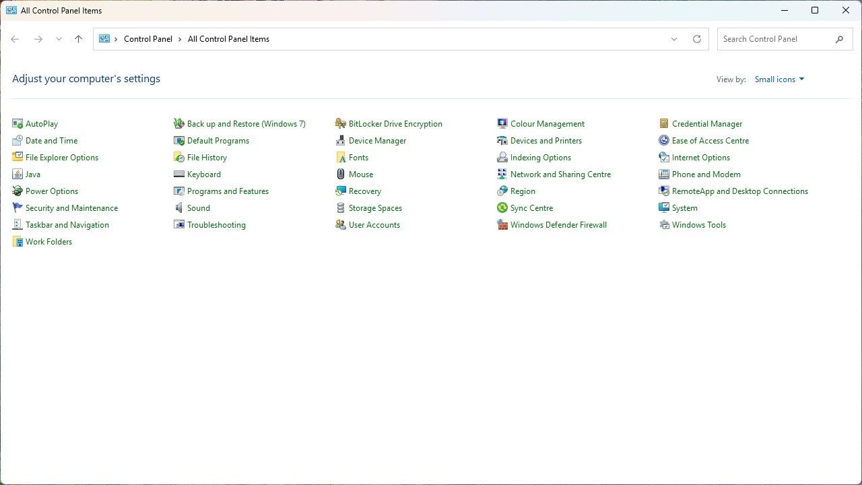Open Credential Manager
This screenshot has width=862, height=485.
pos(707,124)
